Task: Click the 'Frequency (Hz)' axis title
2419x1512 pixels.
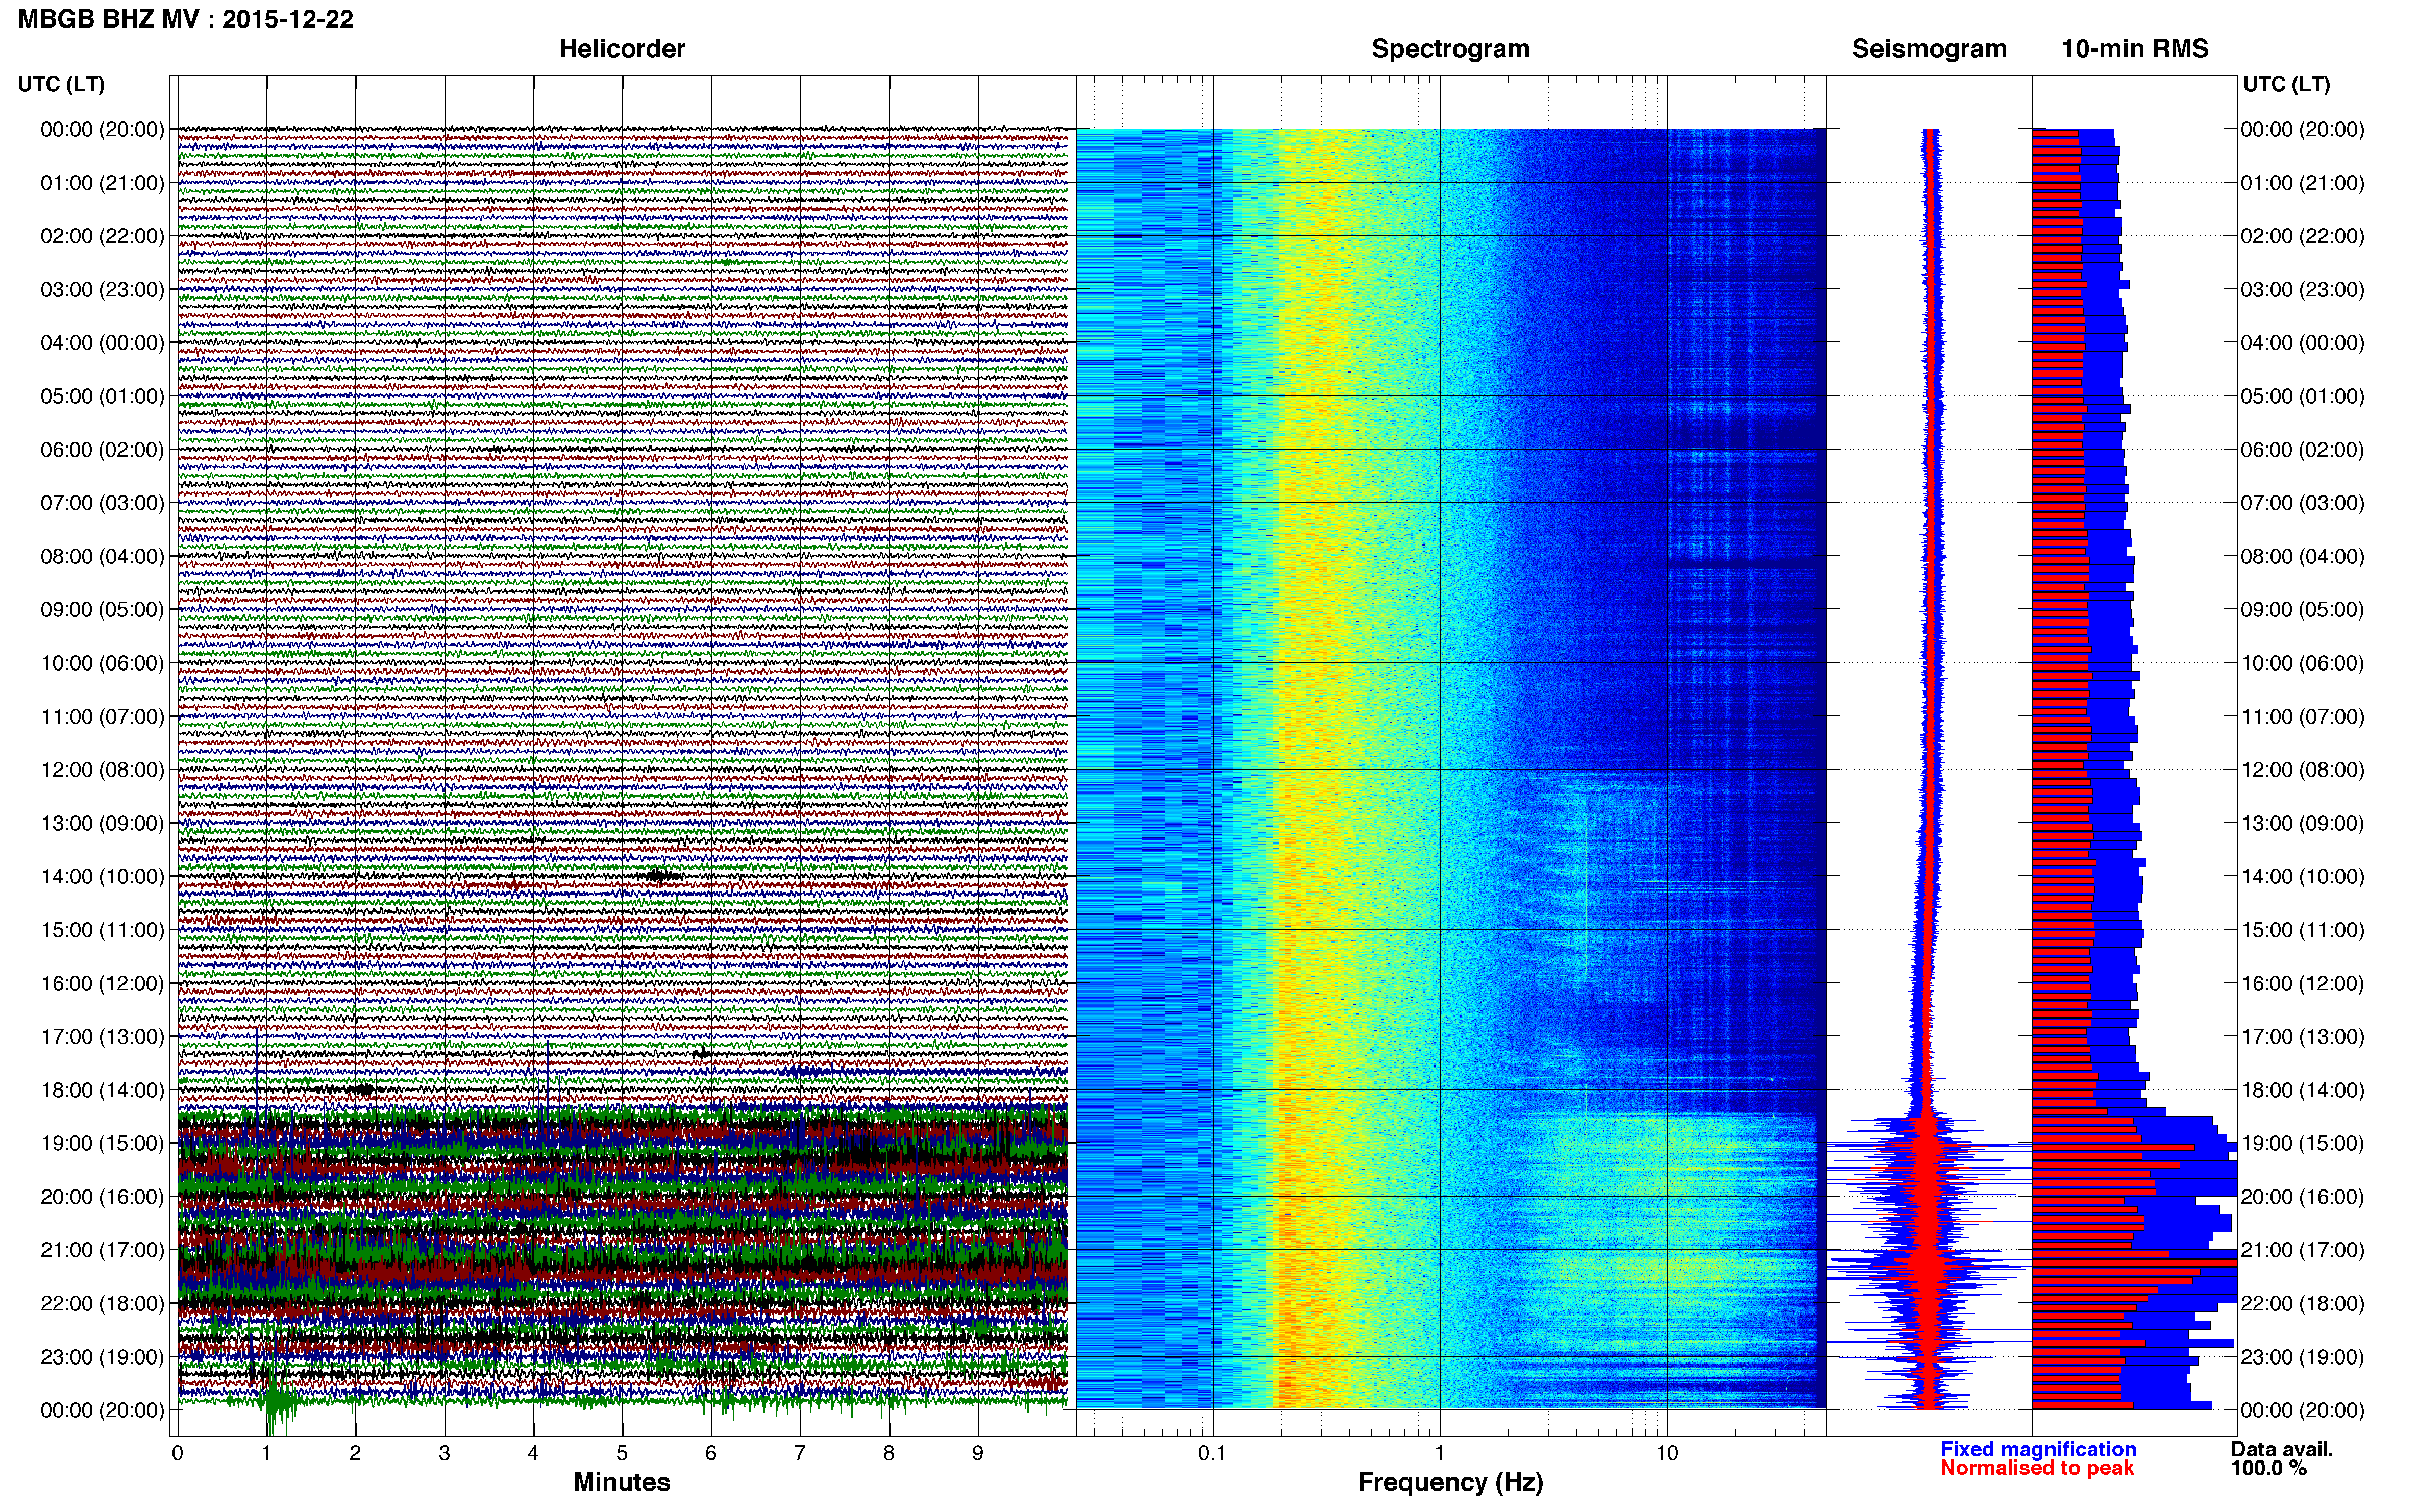Action: 1450,1482
